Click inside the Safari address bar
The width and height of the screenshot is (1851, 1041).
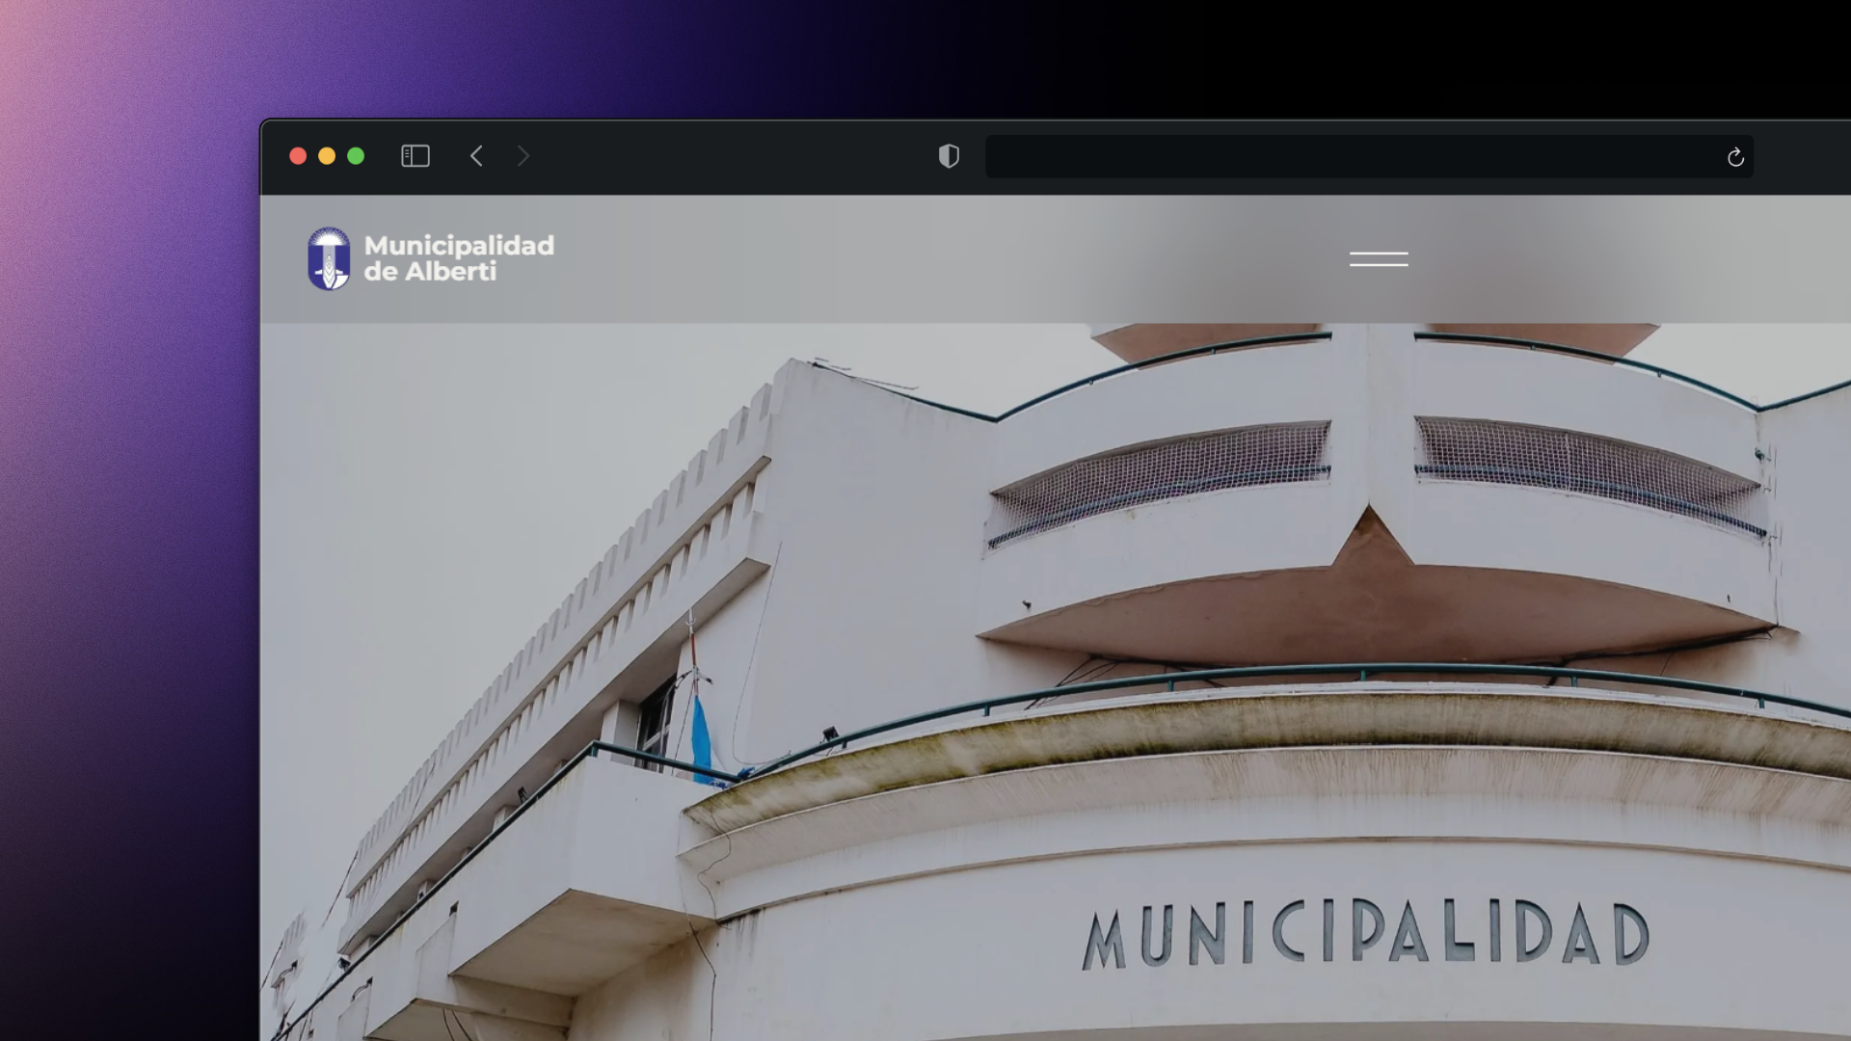(x=1369, y=156)
